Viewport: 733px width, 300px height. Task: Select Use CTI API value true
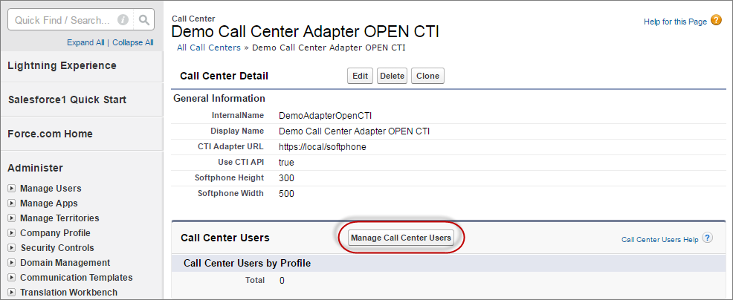[286, 163]
